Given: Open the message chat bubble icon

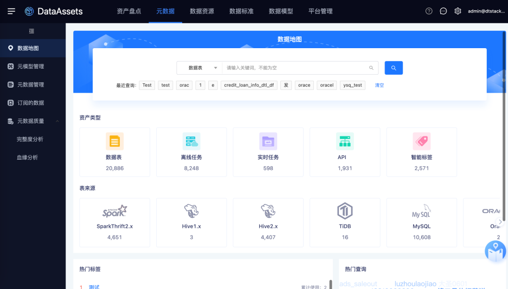Looking at the screenshot, I should [x=443, y=11].
